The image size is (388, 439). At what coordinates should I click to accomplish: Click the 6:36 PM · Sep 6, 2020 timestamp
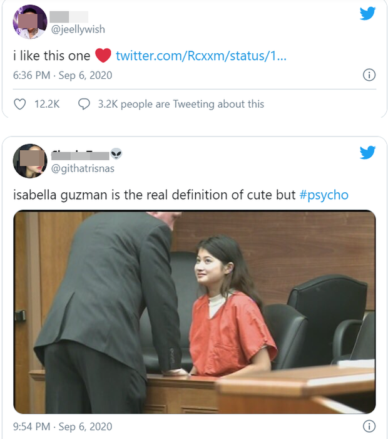63,75
